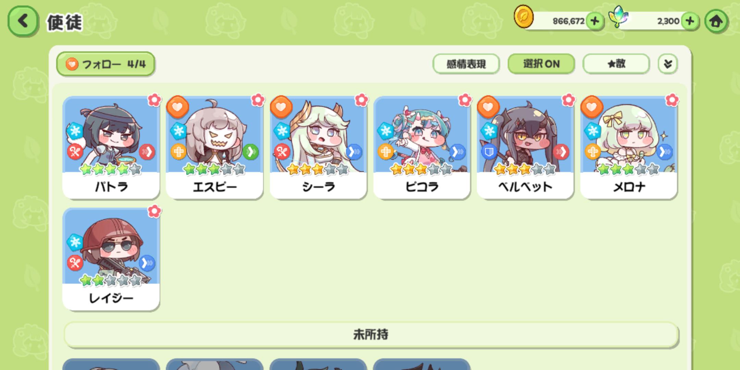The image size is (740, 370).
Task: Toggle the heart follow on エスピー
Action: click(x=177, y=107)
